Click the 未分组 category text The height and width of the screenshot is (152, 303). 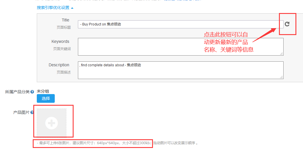(x=43, y=91)
